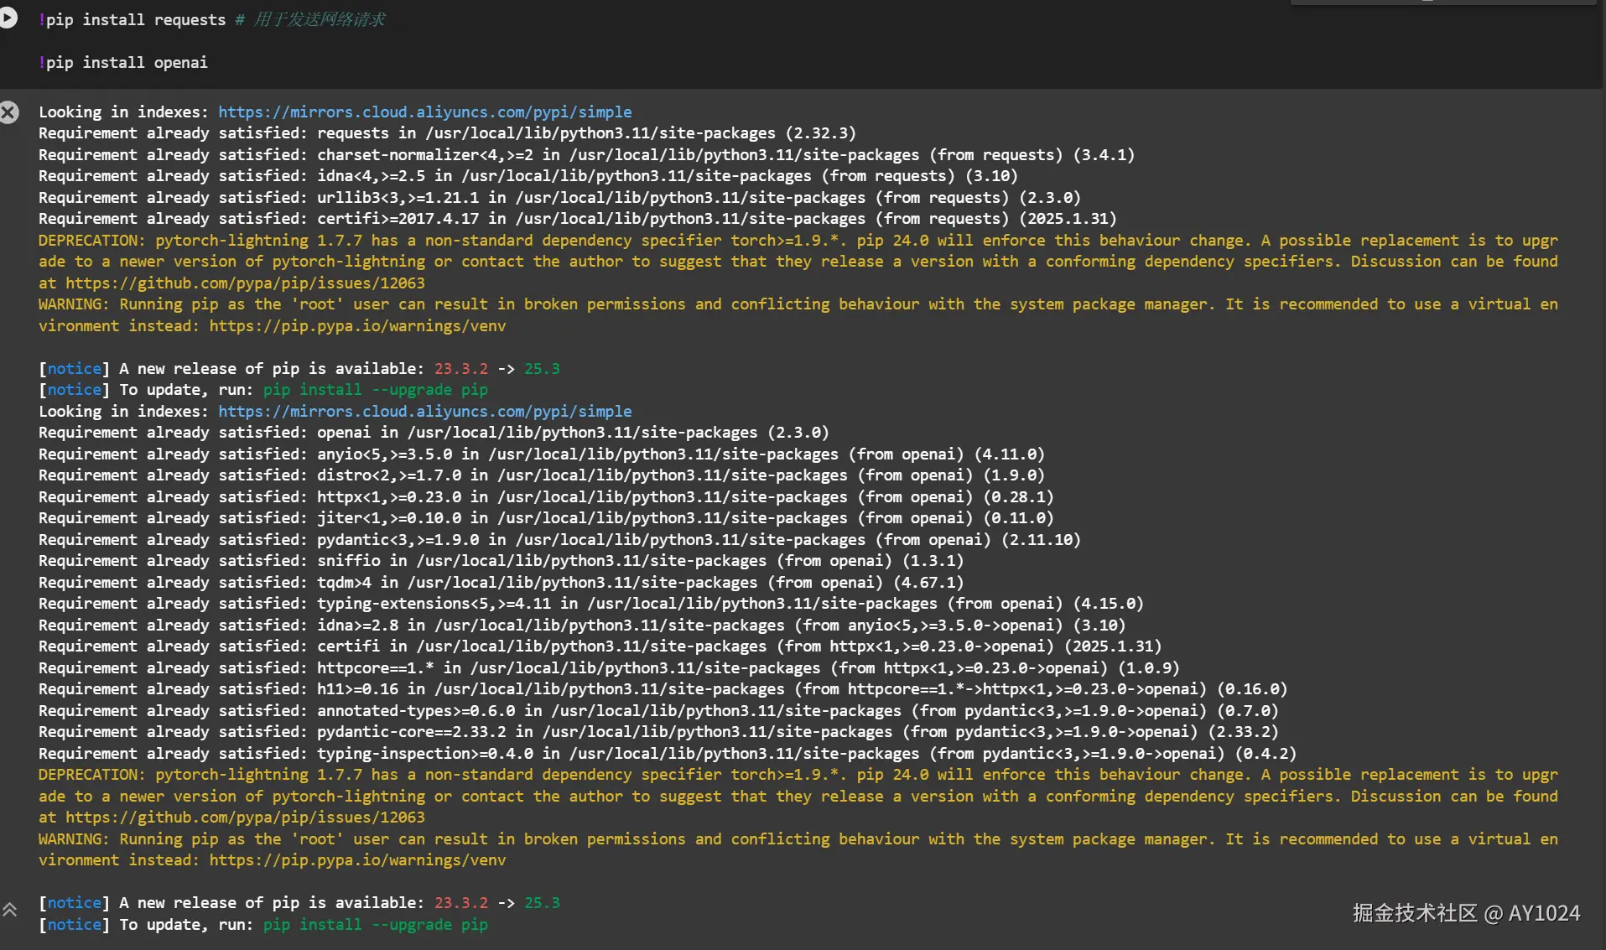Select the "sniffio in" requirement line
Viewport: 1606px width, 950px height.
(x=502, y=561)
